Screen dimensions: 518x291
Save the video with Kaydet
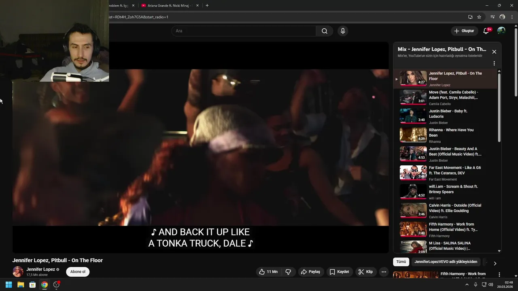click(x=339, y=272)
